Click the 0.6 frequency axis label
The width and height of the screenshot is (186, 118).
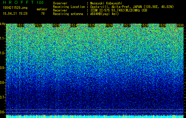click(3, 112)
